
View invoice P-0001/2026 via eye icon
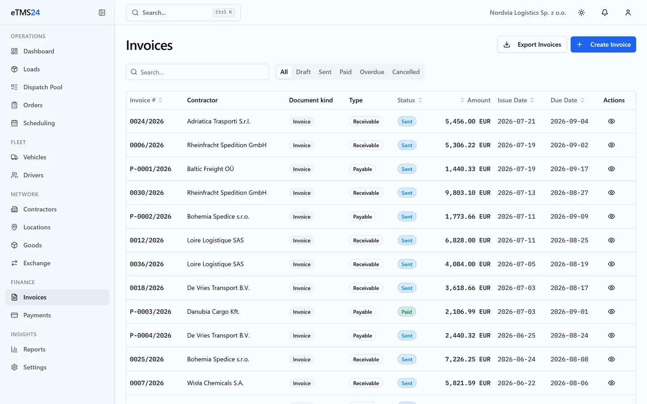pyautogui.click(x=612, y=169)
